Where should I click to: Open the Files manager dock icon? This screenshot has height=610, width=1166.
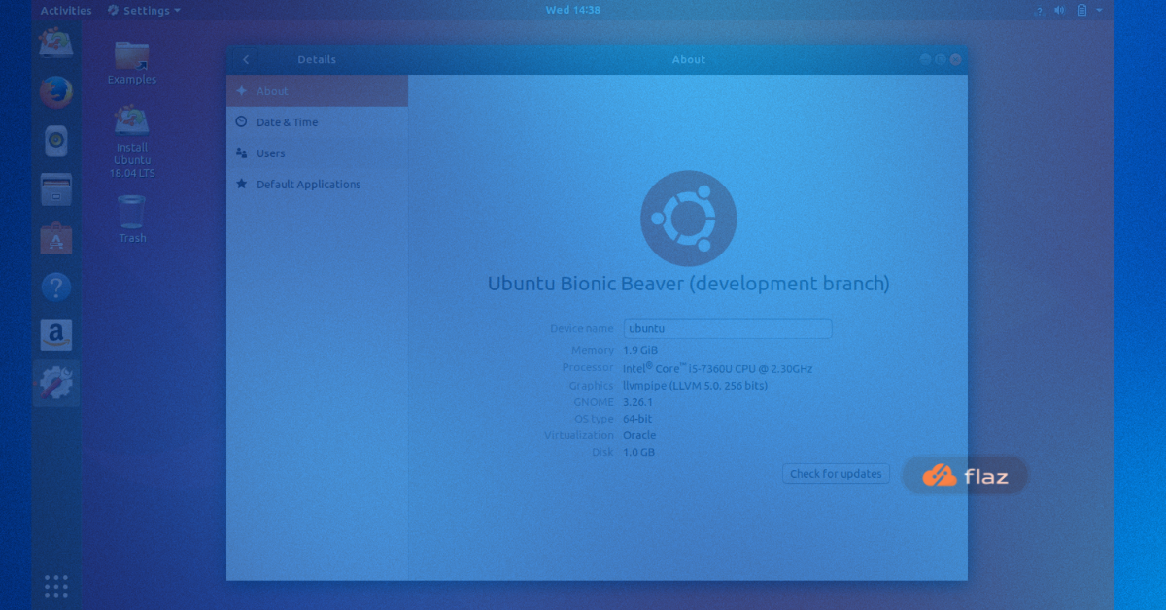56,189
